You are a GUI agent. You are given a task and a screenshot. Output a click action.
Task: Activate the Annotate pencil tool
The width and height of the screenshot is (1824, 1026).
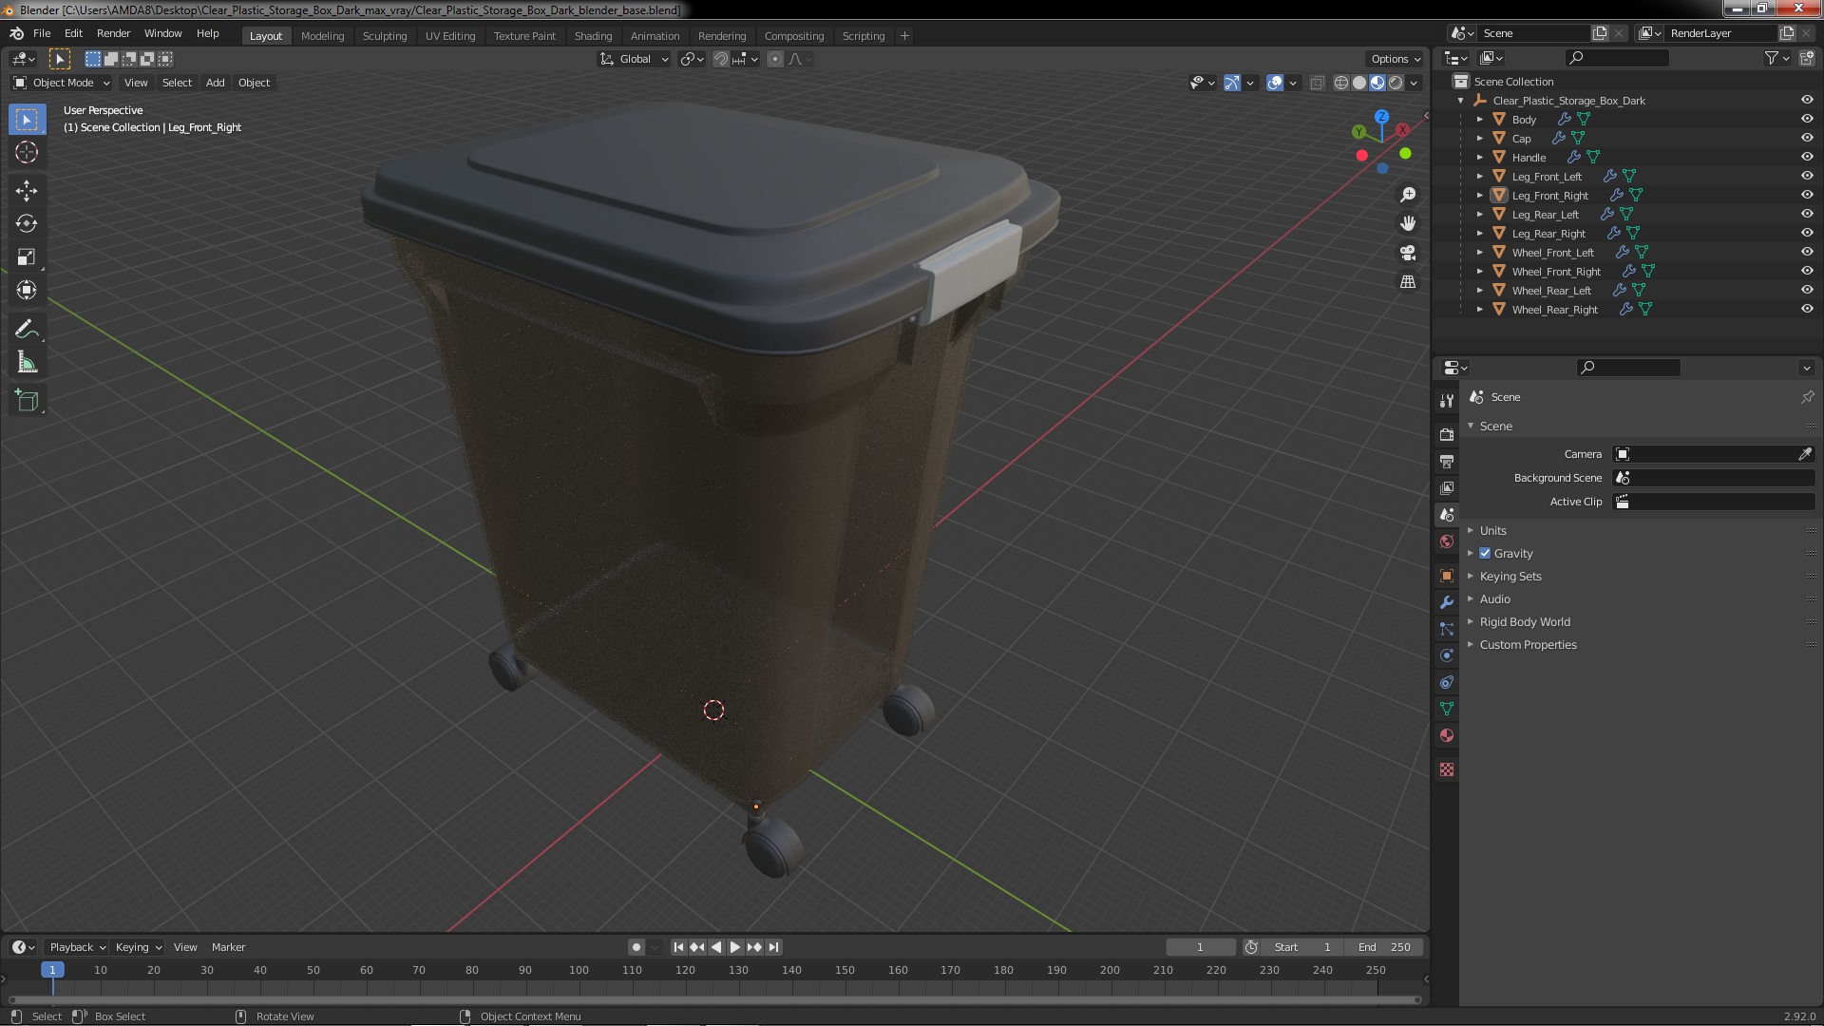27,329
